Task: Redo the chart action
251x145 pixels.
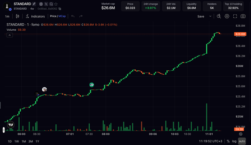Action: [x=81, y=16]
